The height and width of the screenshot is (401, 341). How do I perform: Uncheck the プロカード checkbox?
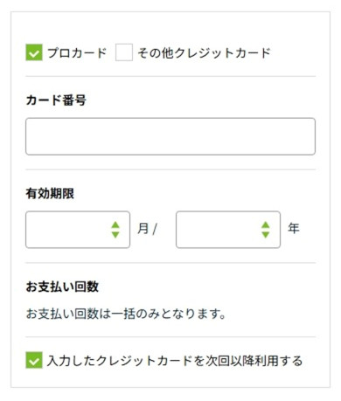click(34, 52)
